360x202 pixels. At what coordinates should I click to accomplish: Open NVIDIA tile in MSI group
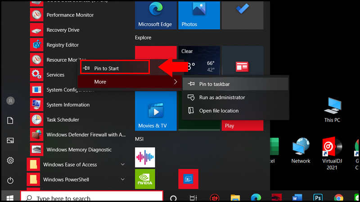[x=145, y=179]
